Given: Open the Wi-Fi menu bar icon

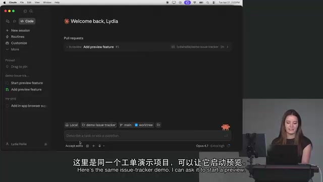Looking at the screenshot, I should point(195,3).
